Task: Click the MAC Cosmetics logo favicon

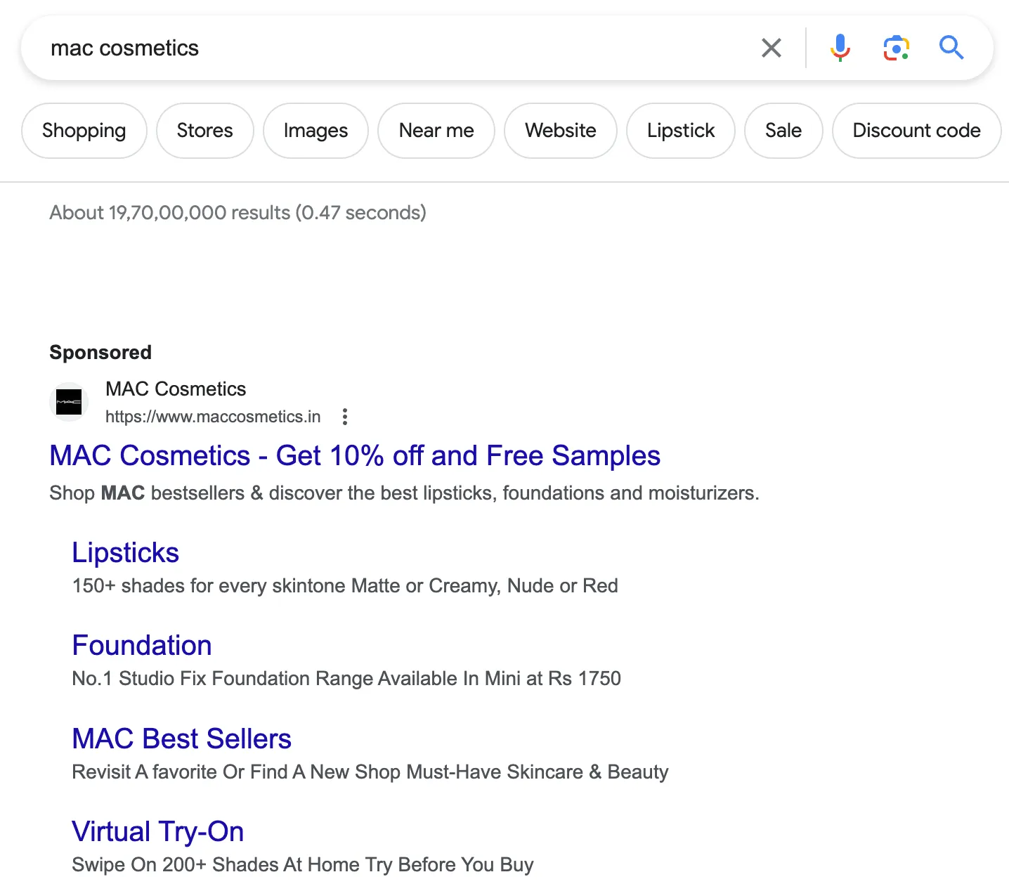Action: tap(69, 403)
